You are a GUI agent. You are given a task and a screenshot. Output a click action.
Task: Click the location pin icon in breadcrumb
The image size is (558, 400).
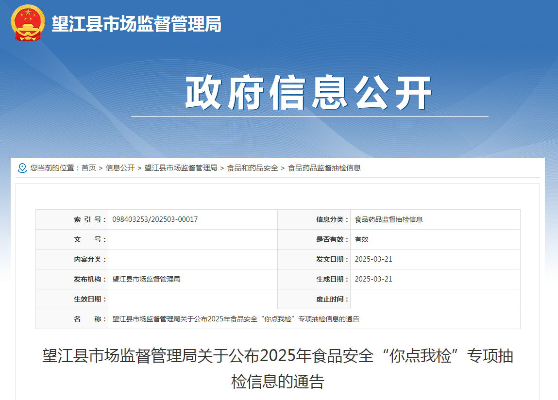point(22,168)
